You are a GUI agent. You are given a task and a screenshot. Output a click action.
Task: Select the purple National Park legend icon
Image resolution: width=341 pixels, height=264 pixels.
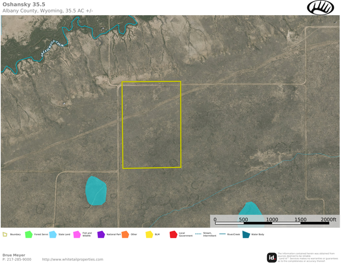click(101, 234)
